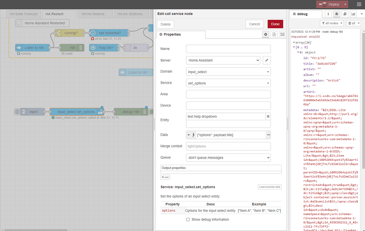Select the Home Assistant Restarted comment node
Image resolution: width=365 pixels, height=231 pixels.
point(42,23)
